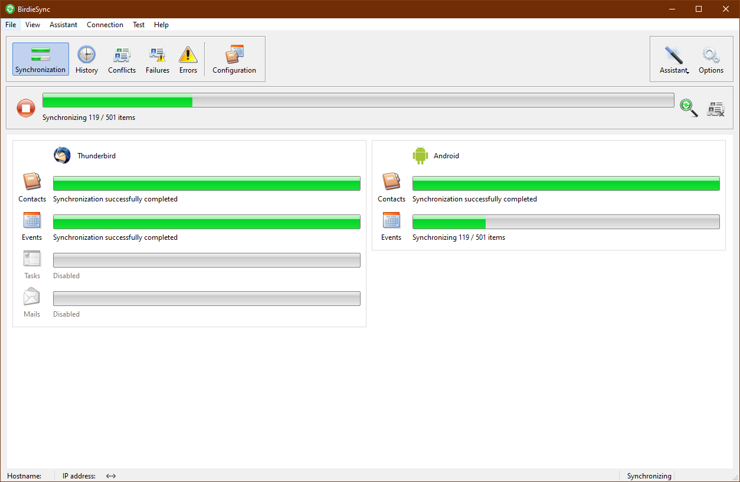This screenshot has height=482, width=740.
Task: Expand the Help menu
Action: point(161,25)
